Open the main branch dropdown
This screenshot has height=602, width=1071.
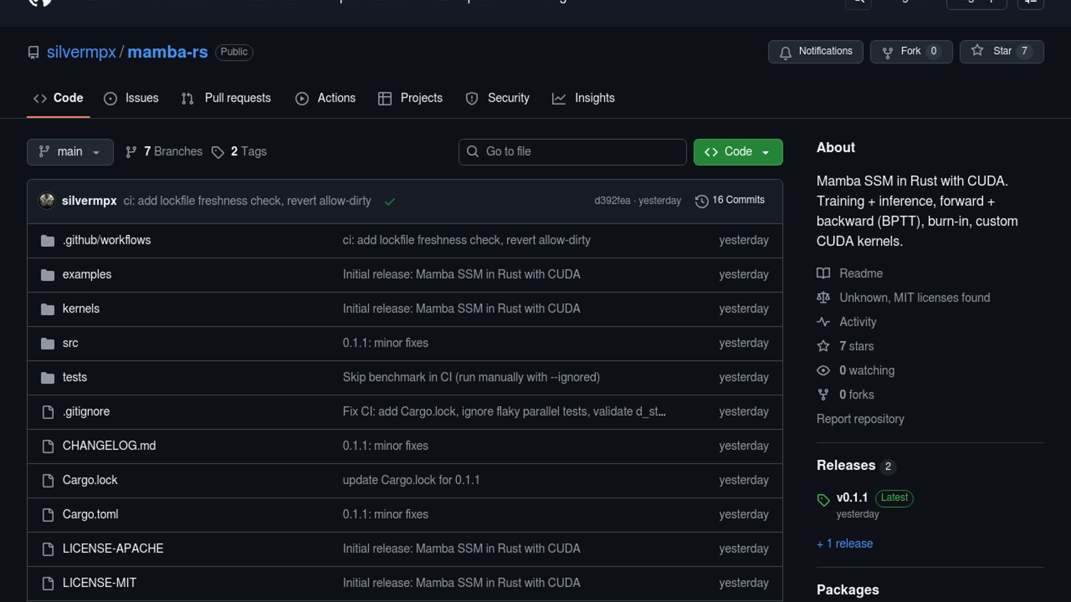(70, 152)
